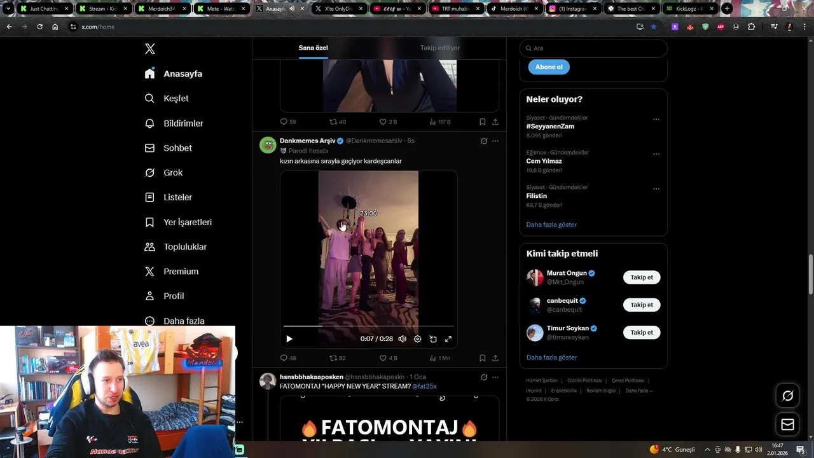The image size is (814, 458).
Task: Open Yer İşaretleri bookmarks in sidebar
Action: [178, 222]
